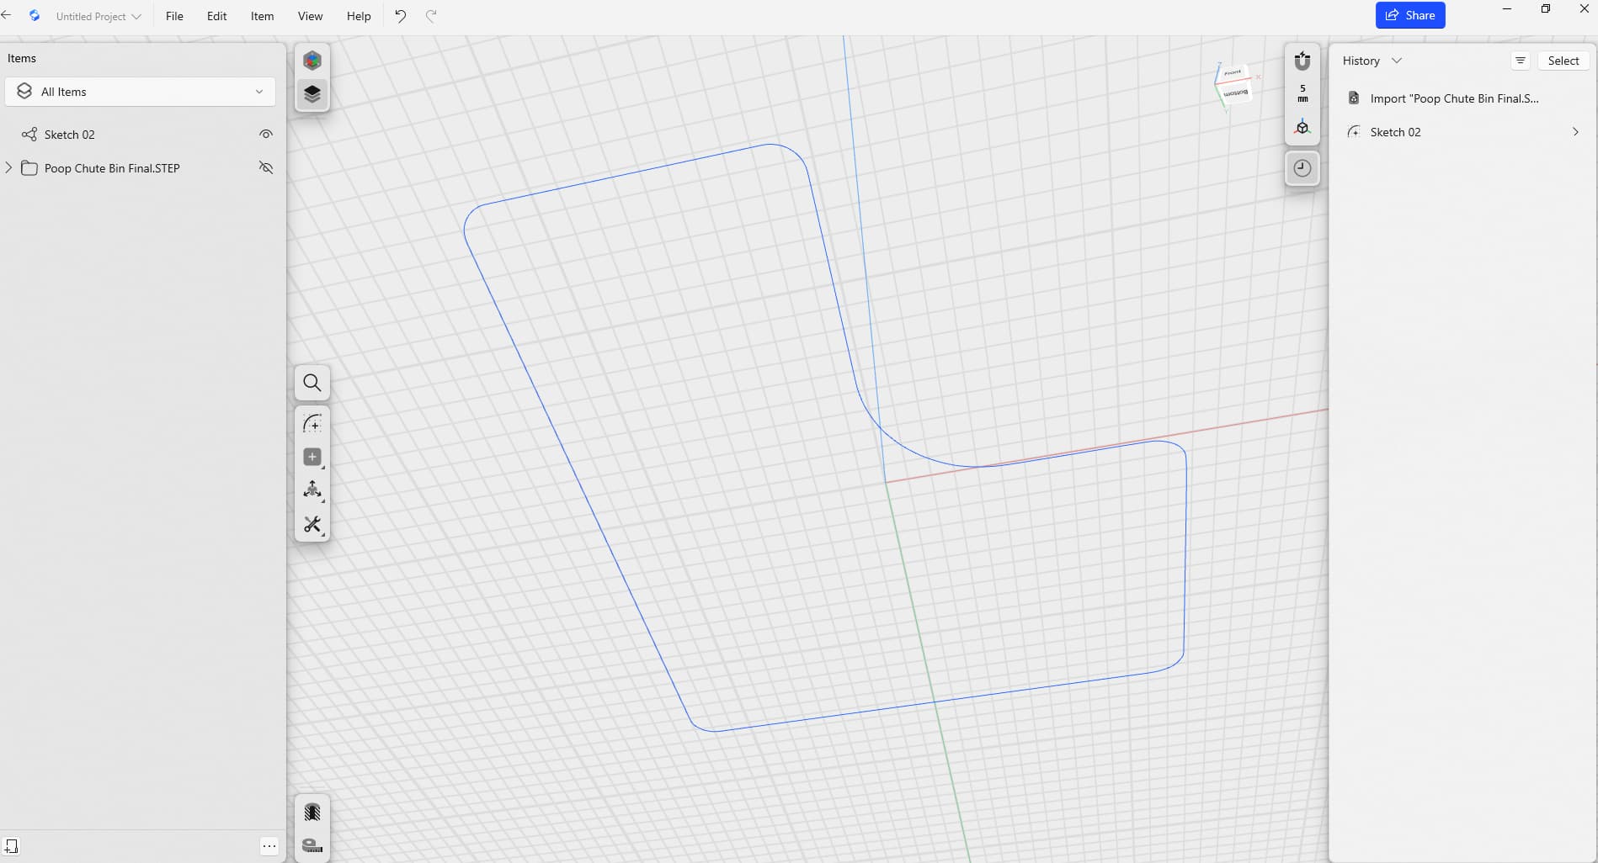Expand Sketch 02 history step chevron

click(1575, 132)
